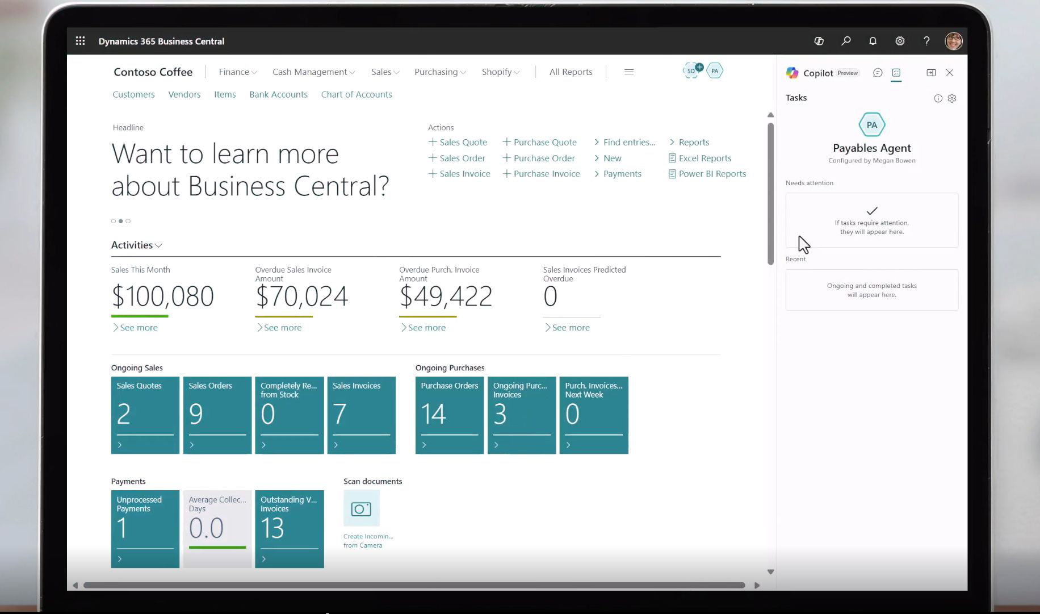Create a new Sales Order
The width and height of the screenshot is (1040, 614).
coord(457,158)
